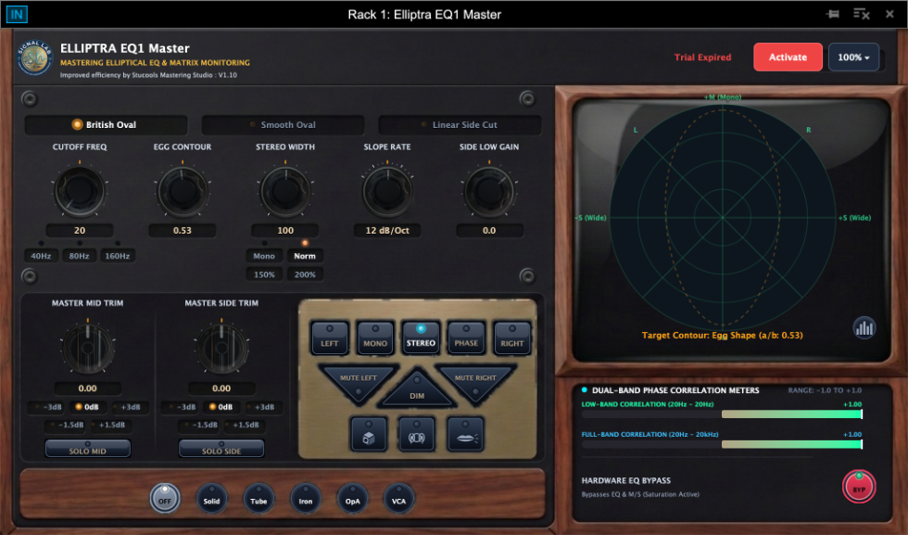Set cutoff preset to 160Hz
This screenshot has width=908, height=535.
pos(118,256)
